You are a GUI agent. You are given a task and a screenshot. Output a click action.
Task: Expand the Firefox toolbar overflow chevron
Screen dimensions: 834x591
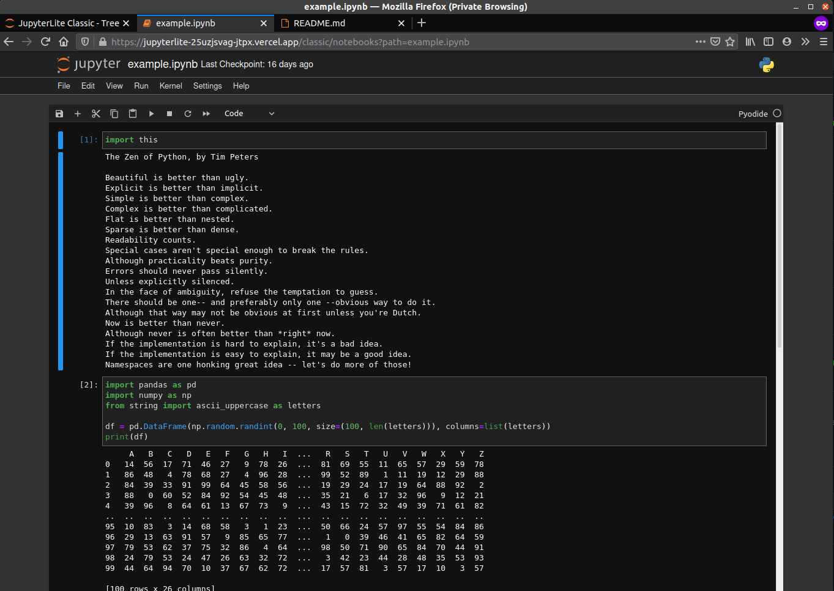805,42
